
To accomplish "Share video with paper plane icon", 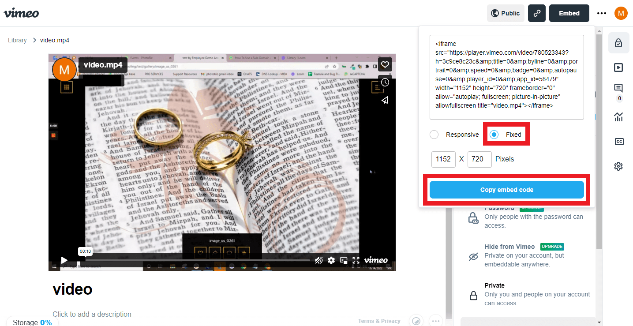I will 385,100.
